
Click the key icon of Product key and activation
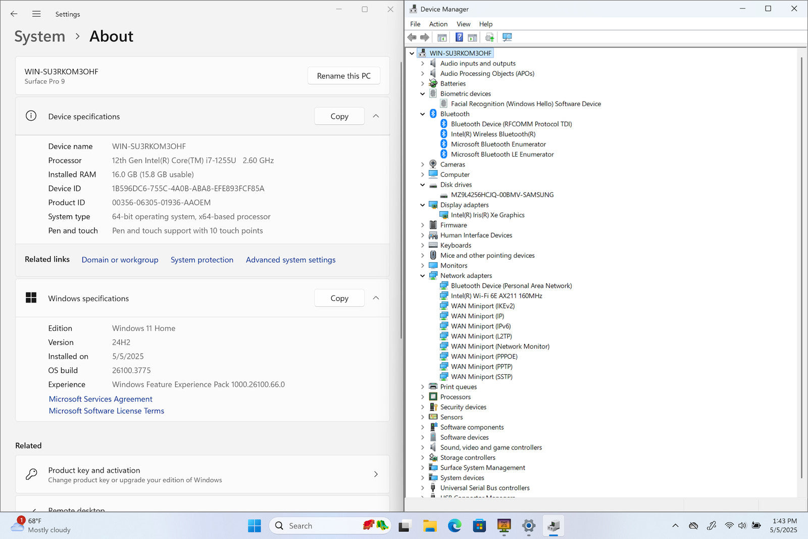click(31, 474)
